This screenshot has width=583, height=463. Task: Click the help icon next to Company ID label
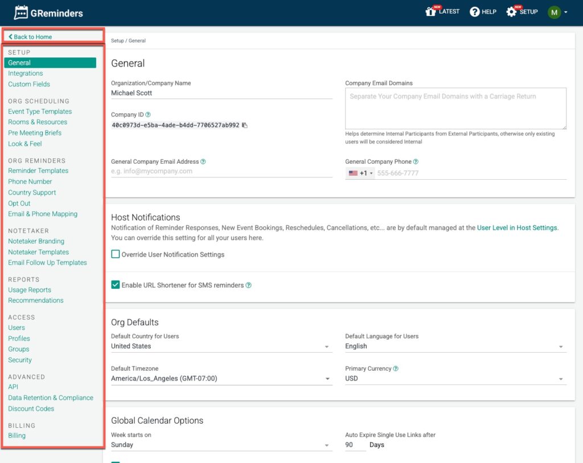tap(148, 115)
